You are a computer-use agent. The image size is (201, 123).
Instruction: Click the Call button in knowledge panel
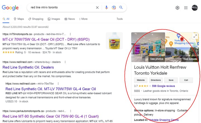186,80
